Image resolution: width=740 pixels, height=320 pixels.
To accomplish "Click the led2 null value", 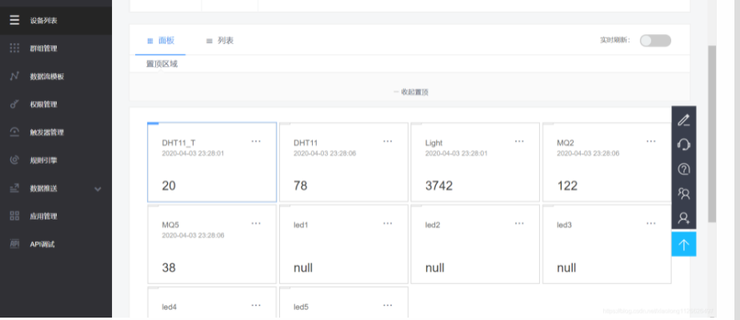I will tap(434, 268).
